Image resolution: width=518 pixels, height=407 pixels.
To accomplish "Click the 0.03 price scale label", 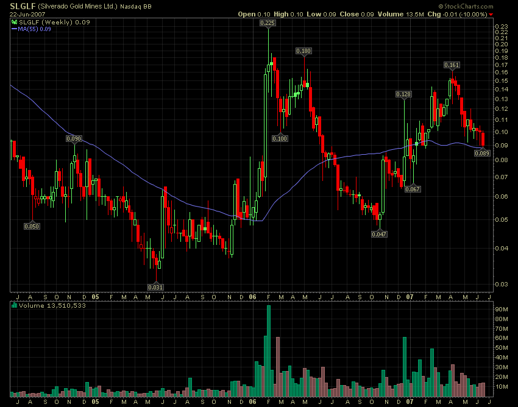I will tap(501, 284).
